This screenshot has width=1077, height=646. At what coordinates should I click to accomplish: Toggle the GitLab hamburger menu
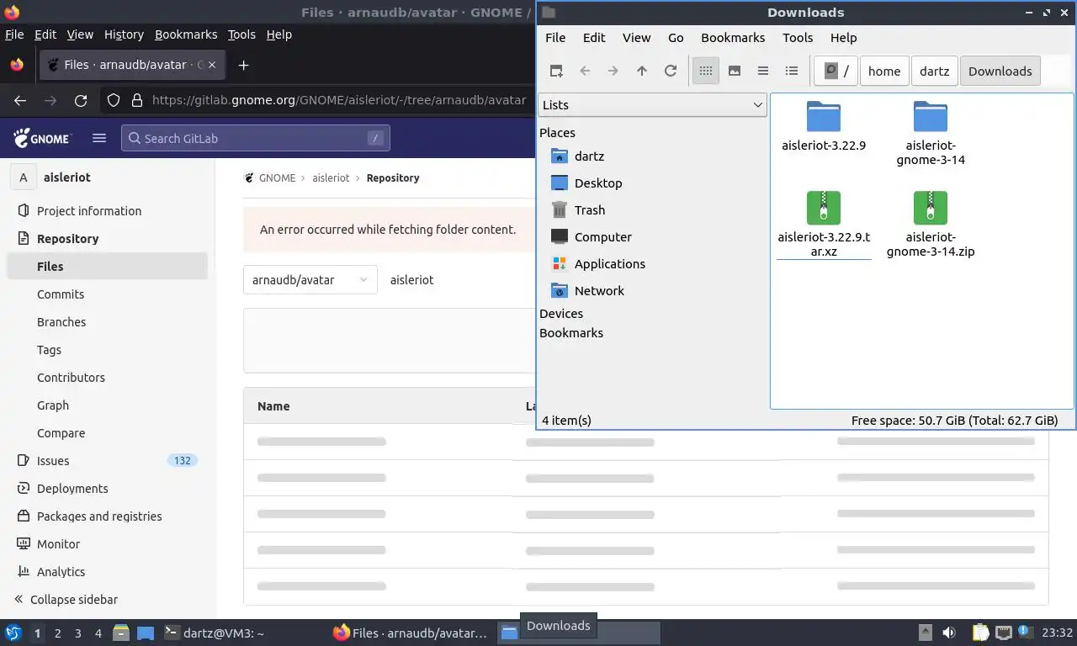pyautogui.click(x=99, y=138)
